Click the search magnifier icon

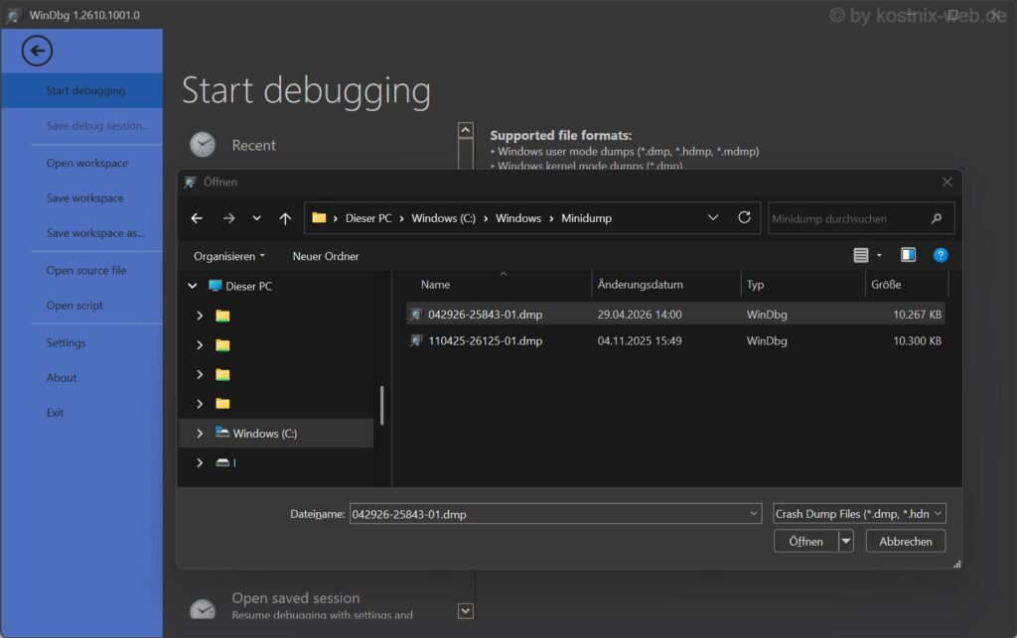pos(936,218)
